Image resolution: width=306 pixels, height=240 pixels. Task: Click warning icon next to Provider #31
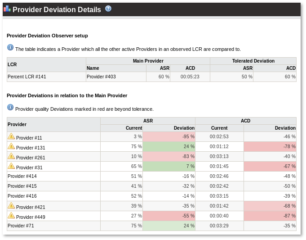point(11,166)
